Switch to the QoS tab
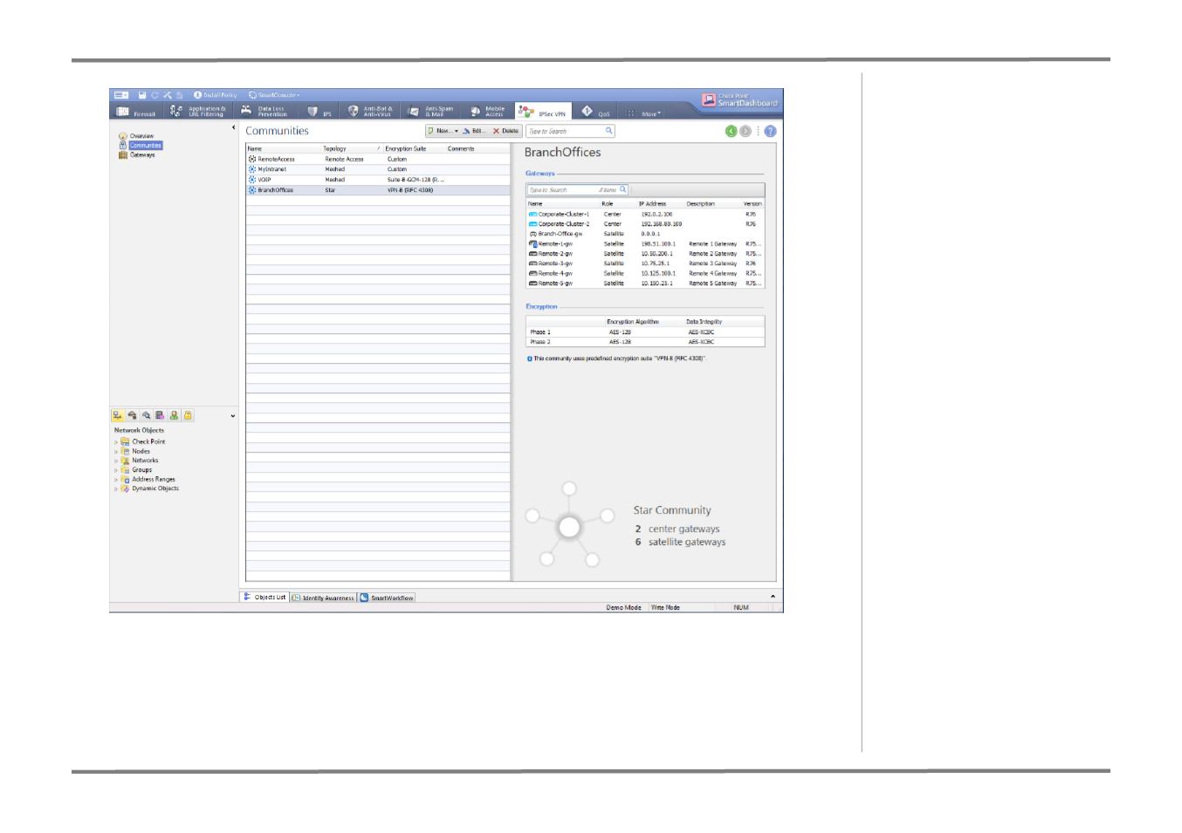Image resolution: width=1182 pixels, height=833 pixels. coord(595,112)
